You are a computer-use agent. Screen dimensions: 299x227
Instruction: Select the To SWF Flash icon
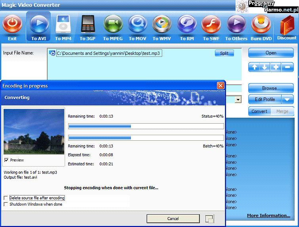211,24
